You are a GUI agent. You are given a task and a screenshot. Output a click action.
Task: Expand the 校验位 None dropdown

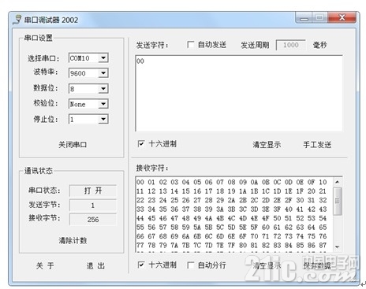tap(103, 104)
